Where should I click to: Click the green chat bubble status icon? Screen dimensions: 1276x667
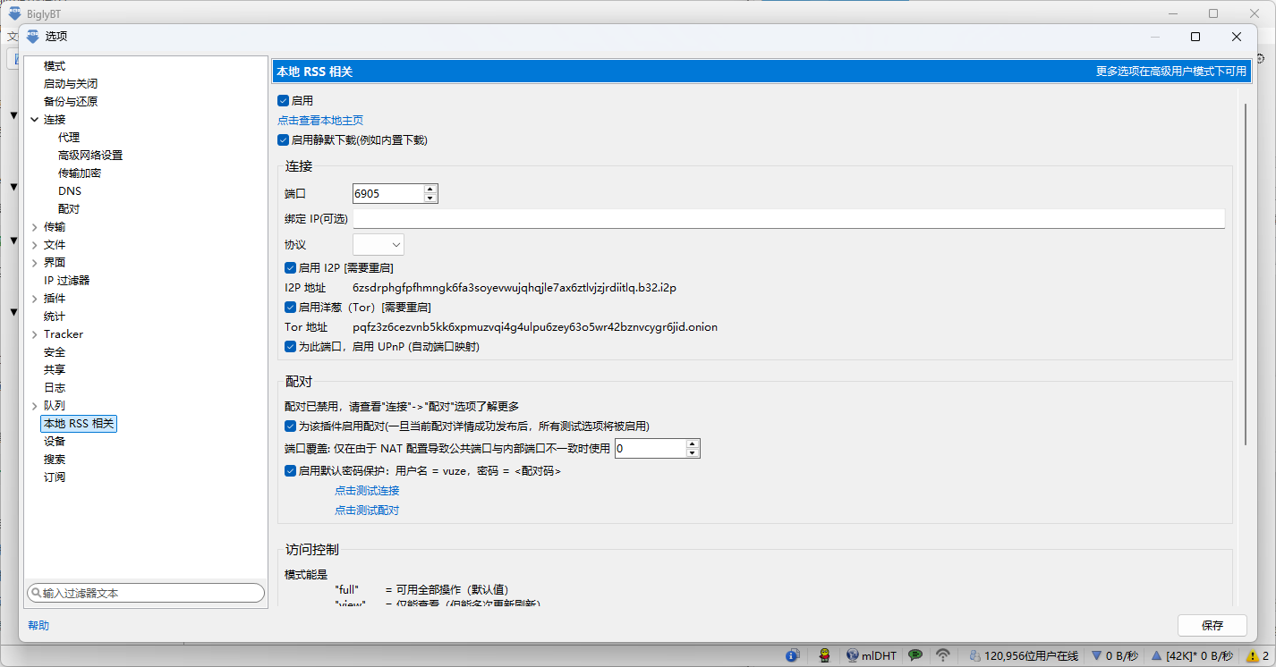(x=915, y=655)
